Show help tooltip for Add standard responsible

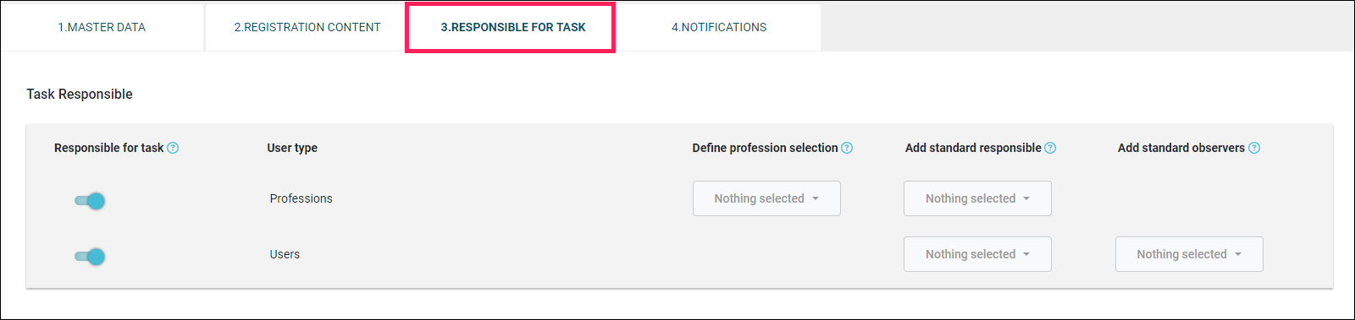coord(1050,148)
